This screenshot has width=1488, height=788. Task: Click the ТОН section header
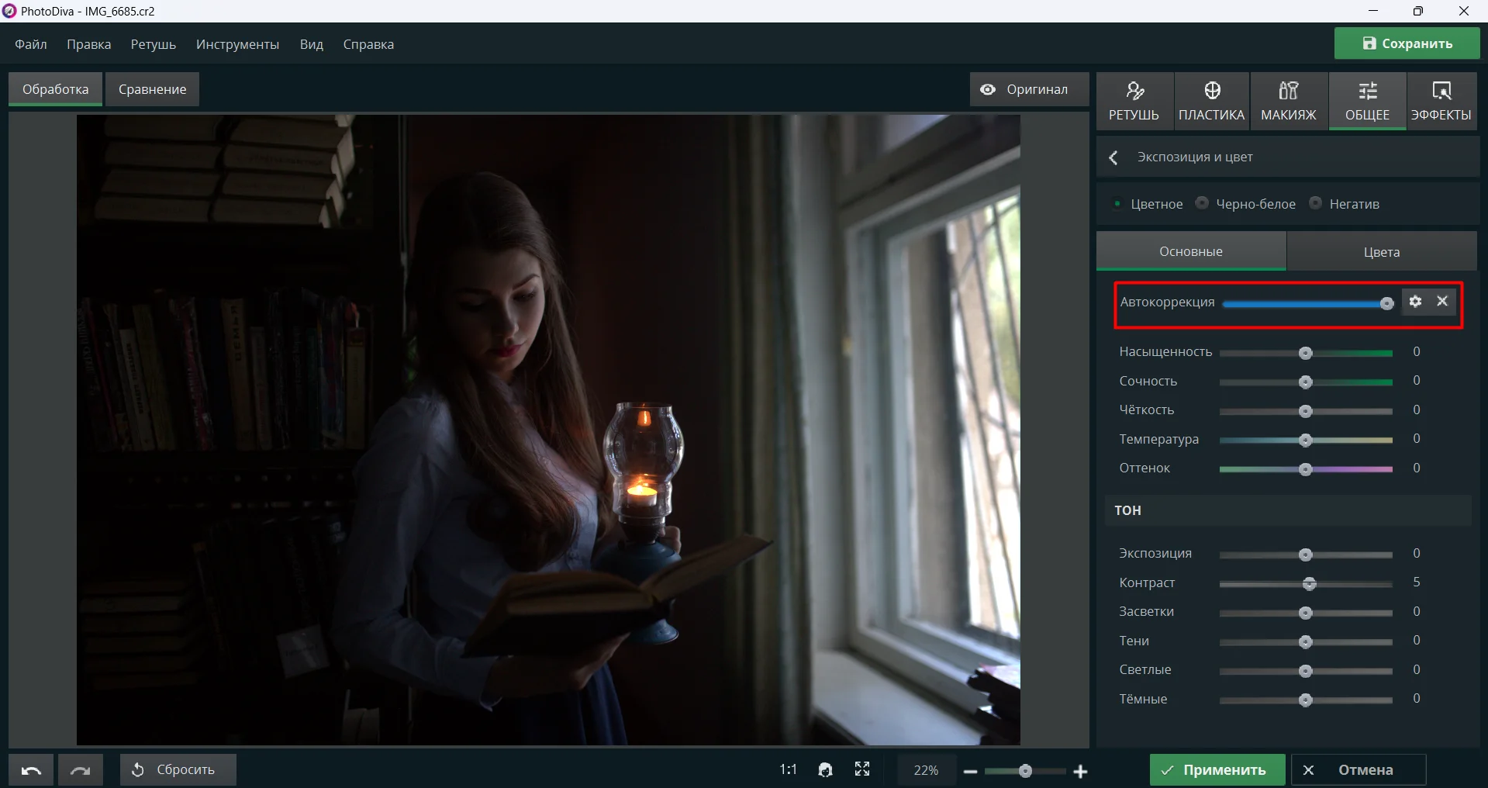point(1288,510)
